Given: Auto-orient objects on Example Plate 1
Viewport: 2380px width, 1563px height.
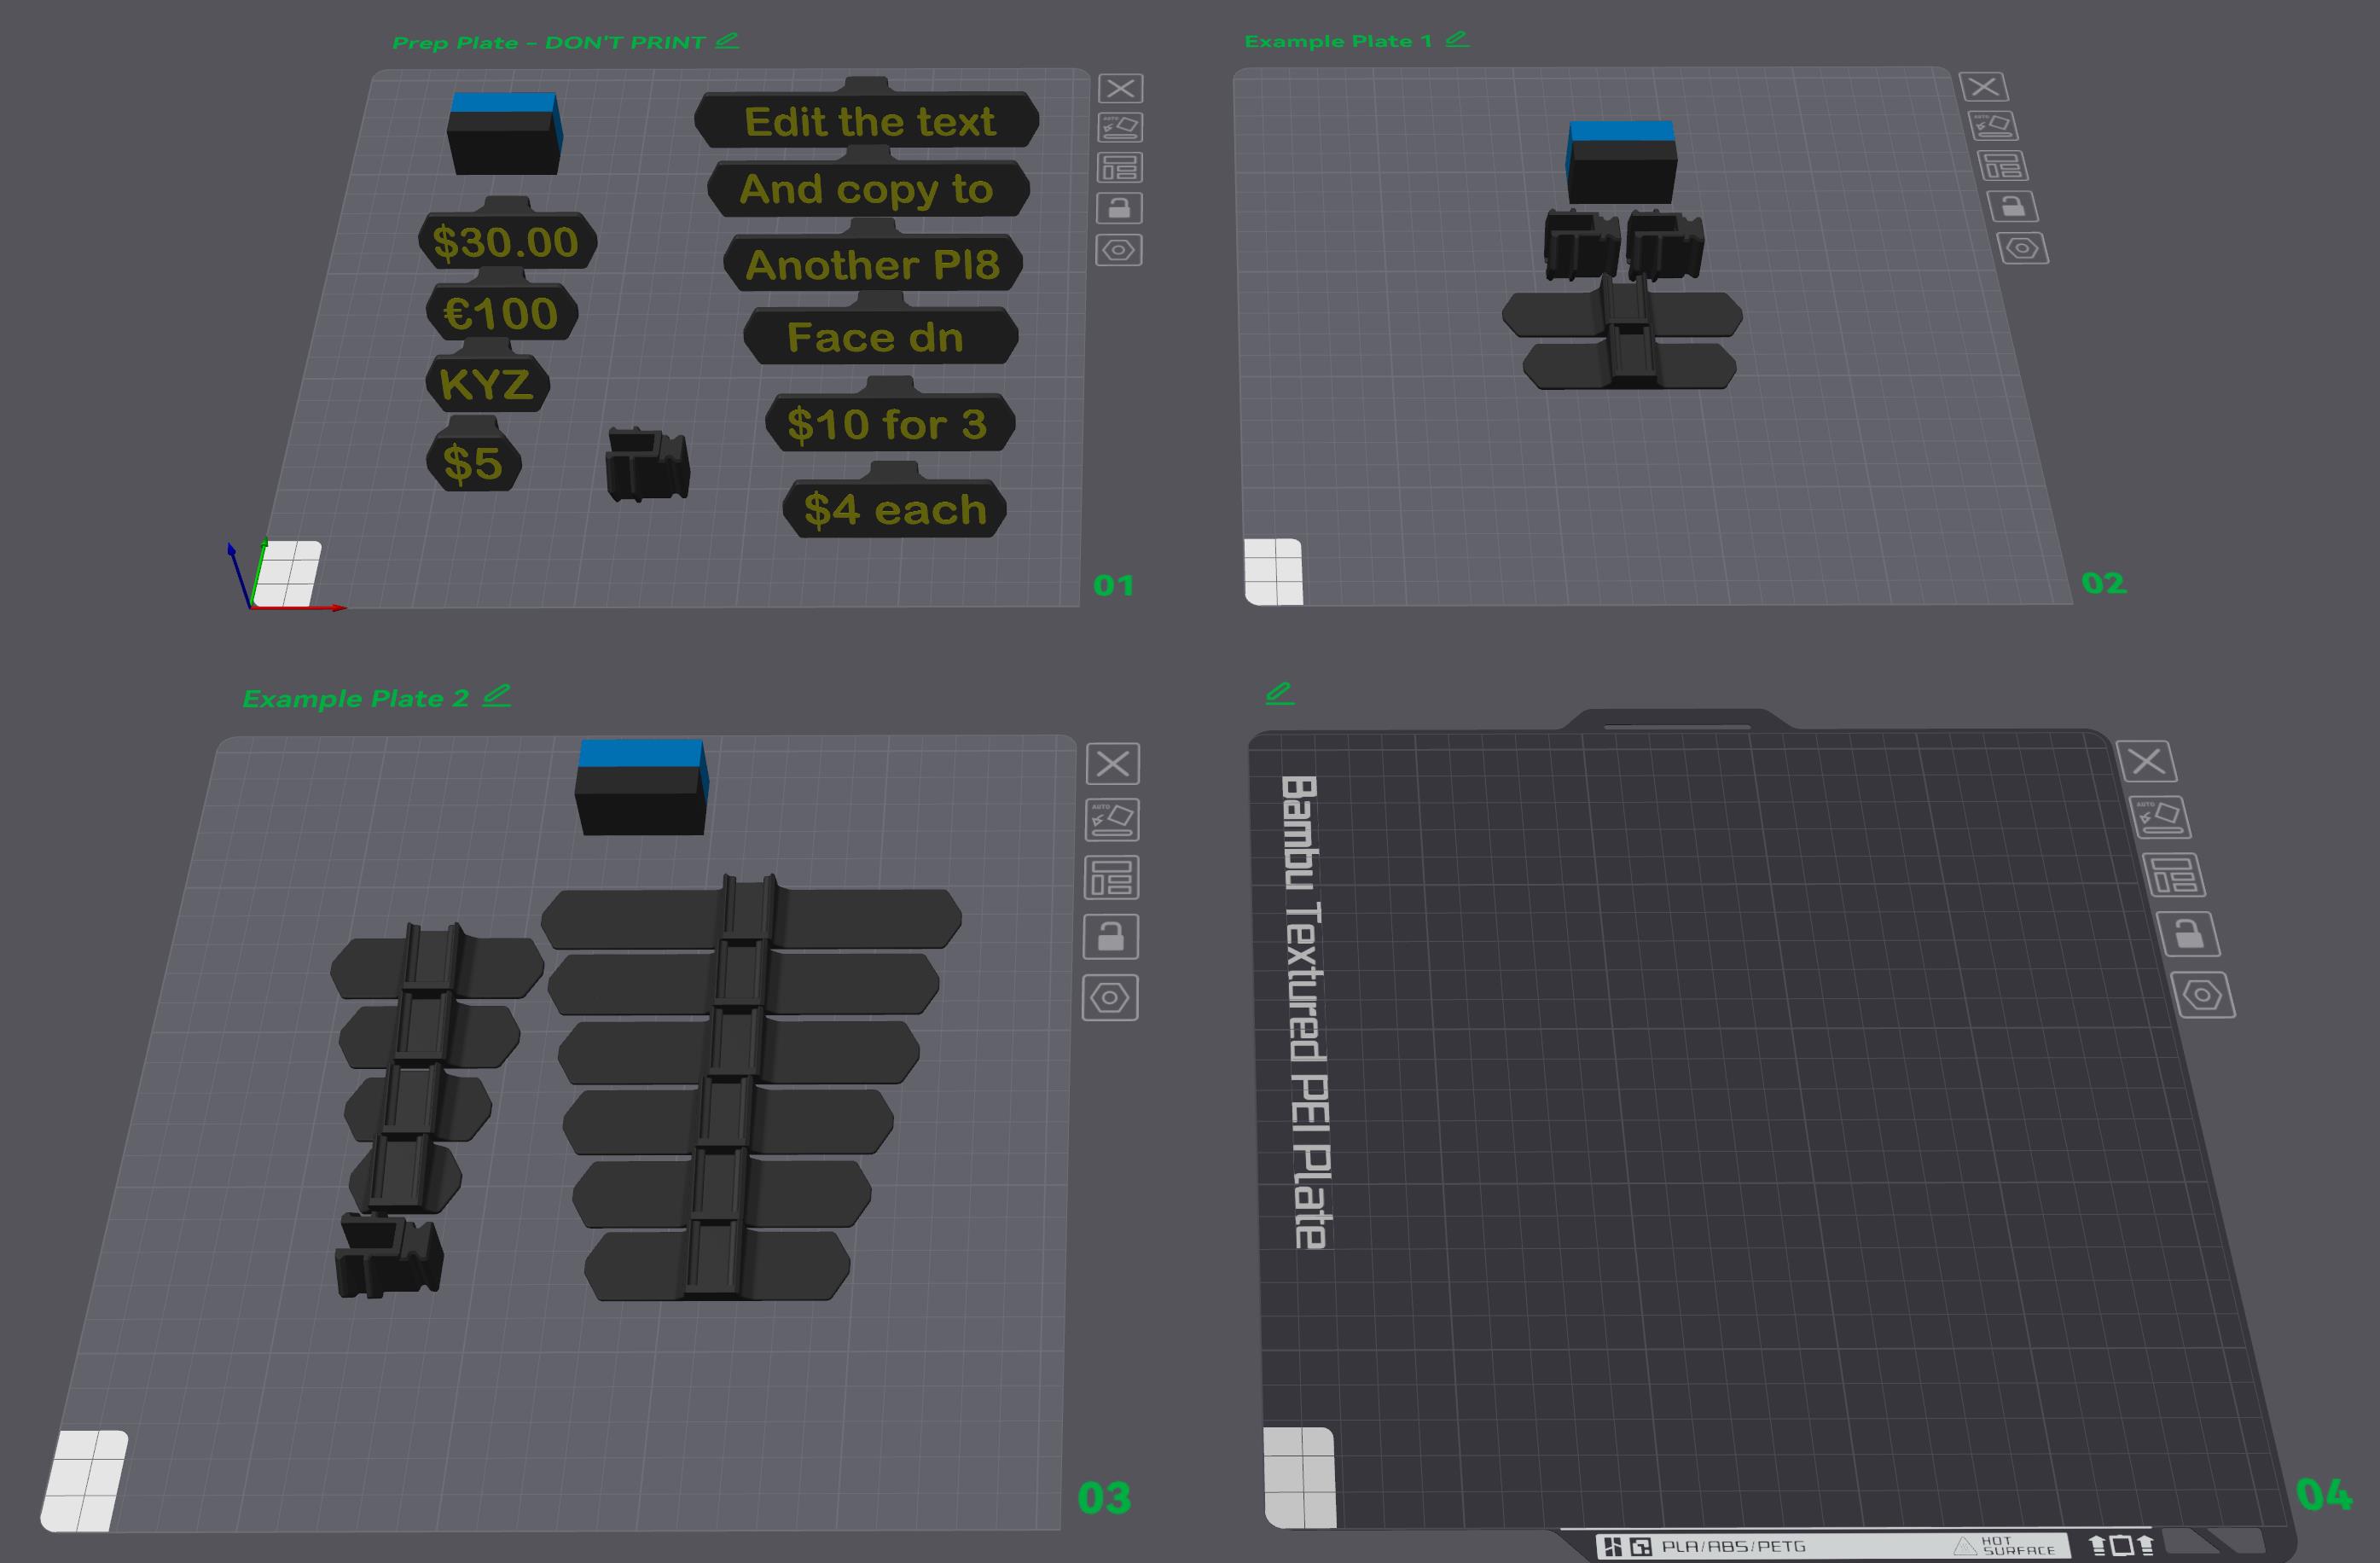Looking at the screenshot, I should click(1993, 127).
